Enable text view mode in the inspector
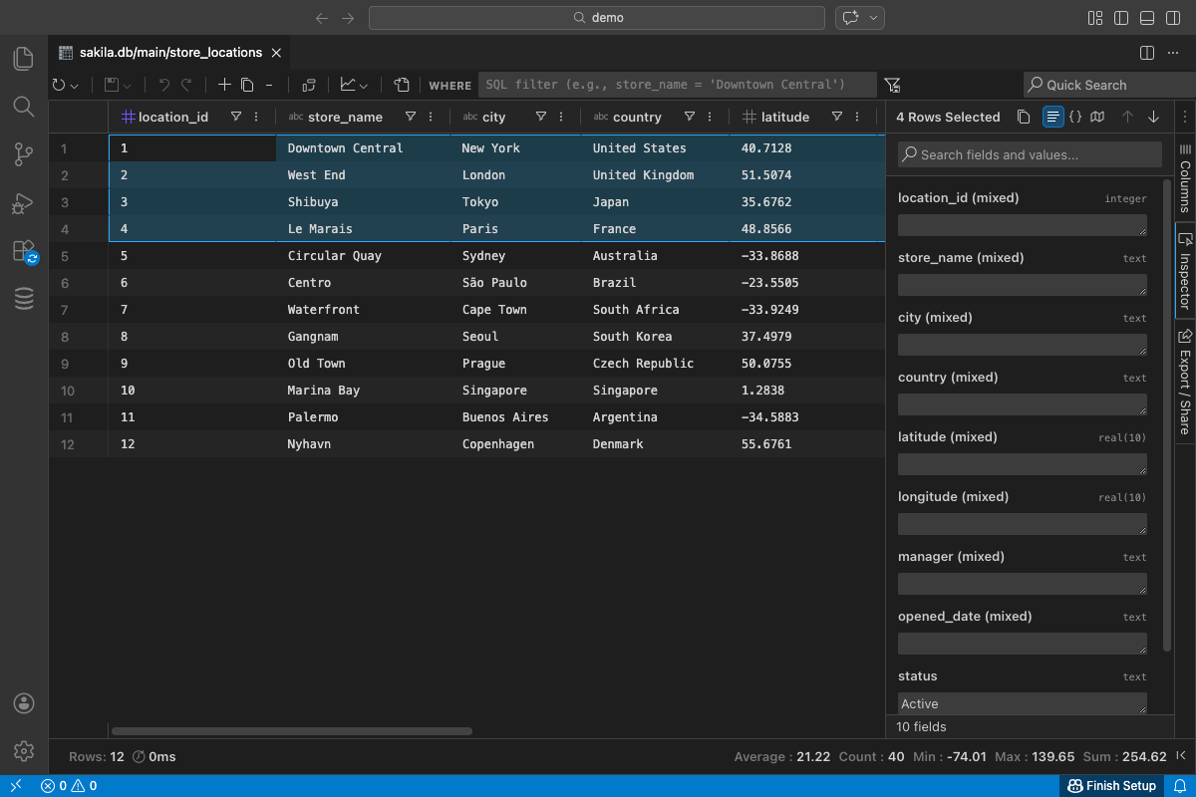 point(1052,117)
